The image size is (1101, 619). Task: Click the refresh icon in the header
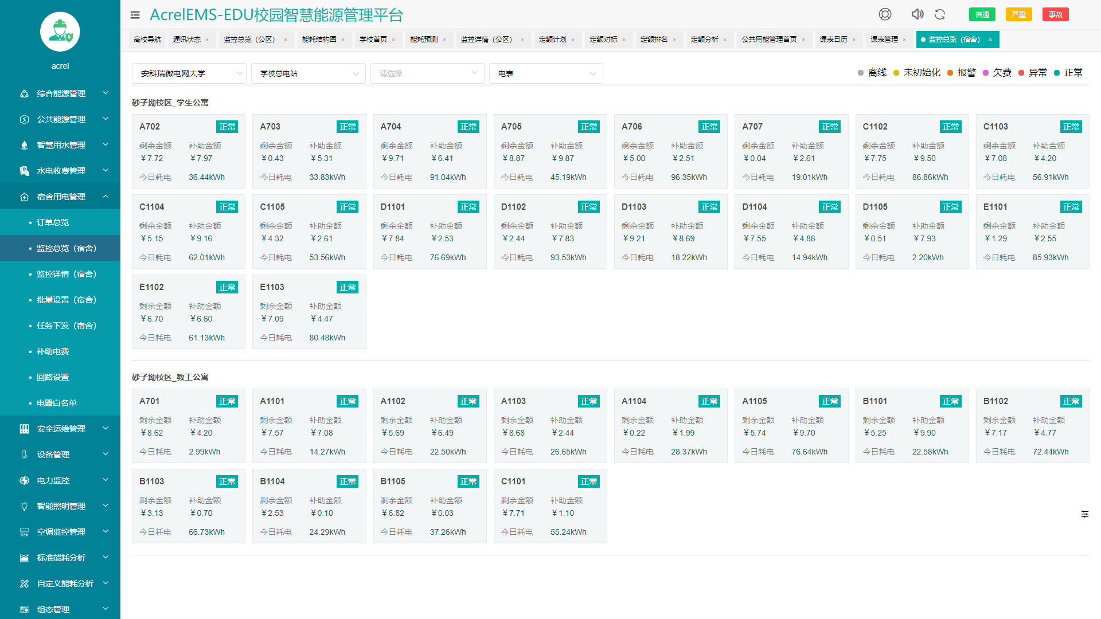click(x=940, y=14)
